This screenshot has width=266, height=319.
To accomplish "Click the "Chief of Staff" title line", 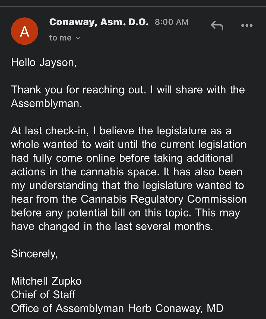I will coord(43,295).
